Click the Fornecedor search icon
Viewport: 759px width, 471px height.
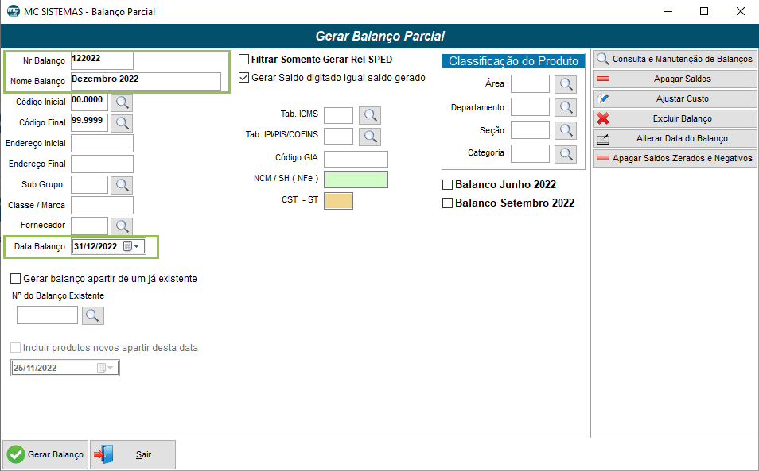(122, 226)
